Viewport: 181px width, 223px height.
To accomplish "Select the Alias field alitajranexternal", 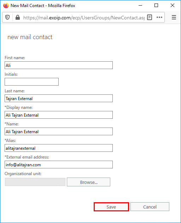I will coord(59,148).
